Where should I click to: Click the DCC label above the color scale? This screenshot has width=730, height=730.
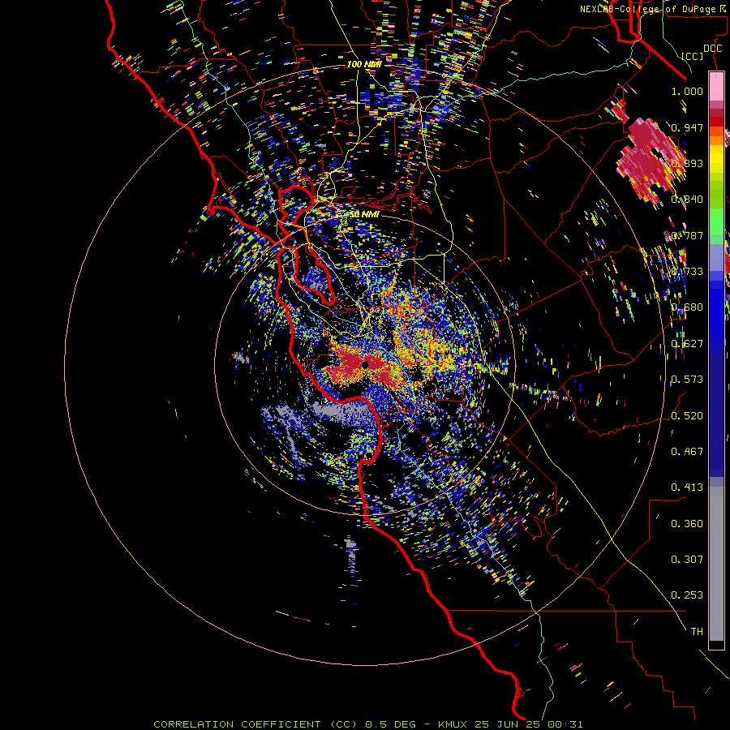tap(712, 48)
